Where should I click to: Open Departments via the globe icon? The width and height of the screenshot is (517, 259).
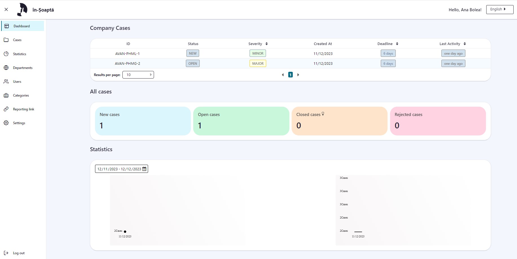click(6, 68)
